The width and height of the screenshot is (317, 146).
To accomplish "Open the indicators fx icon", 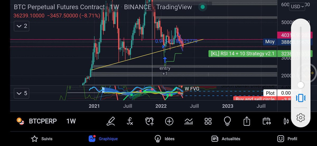I will coord(130,121).
